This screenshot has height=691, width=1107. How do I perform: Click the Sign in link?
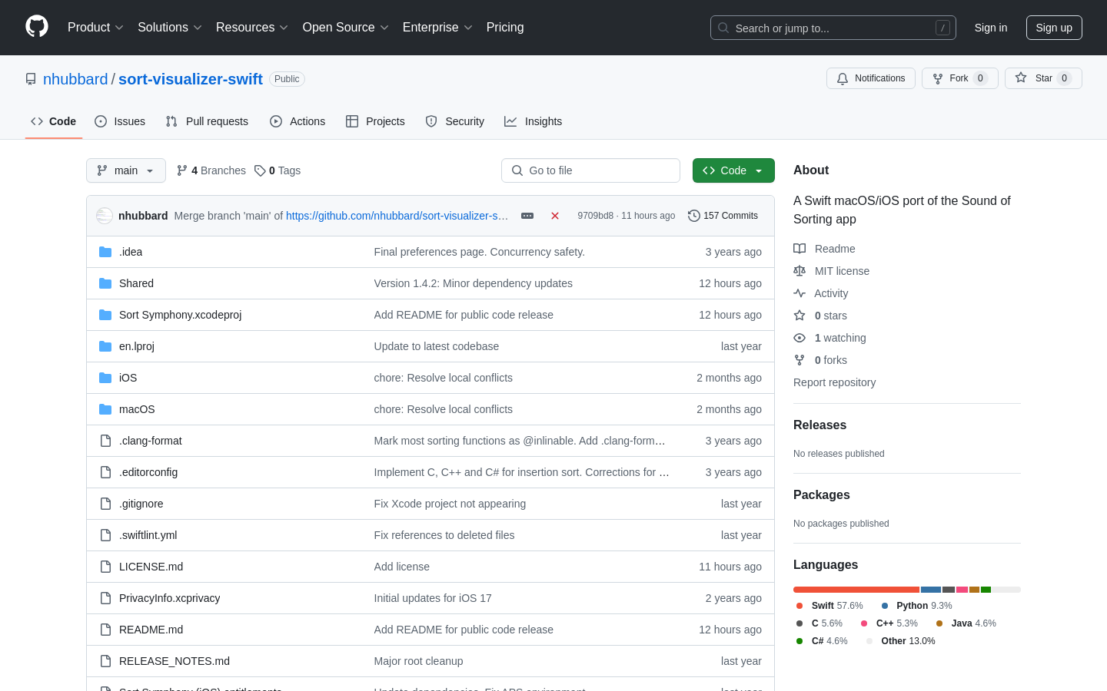991,28
